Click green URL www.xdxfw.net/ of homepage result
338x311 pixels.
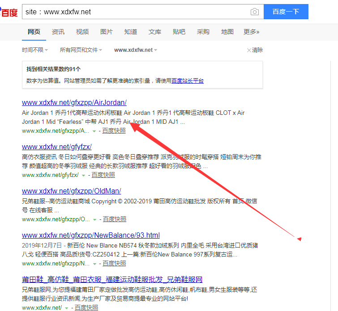tap(42, 308)
